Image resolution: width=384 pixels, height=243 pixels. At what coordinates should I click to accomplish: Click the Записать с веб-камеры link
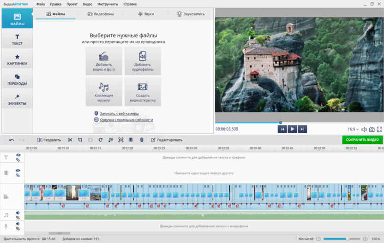(119, 113)
